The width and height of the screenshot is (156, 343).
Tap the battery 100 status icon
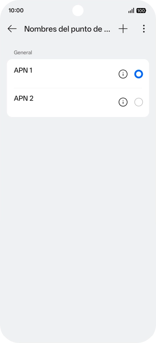point(141,10)
